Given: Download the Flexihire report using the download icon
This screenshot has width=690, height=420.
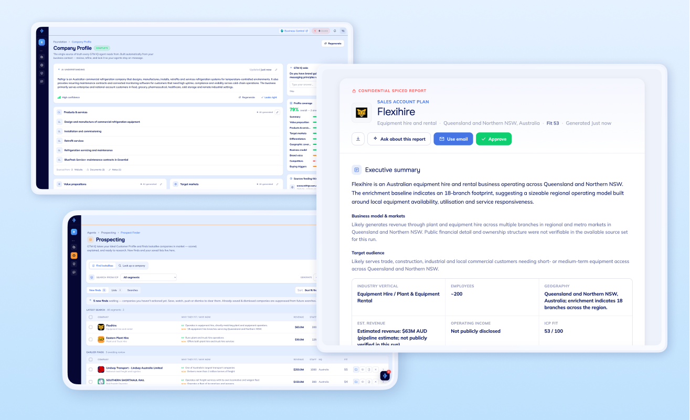Looking at the screenshot, I should [x=358, y=139].
